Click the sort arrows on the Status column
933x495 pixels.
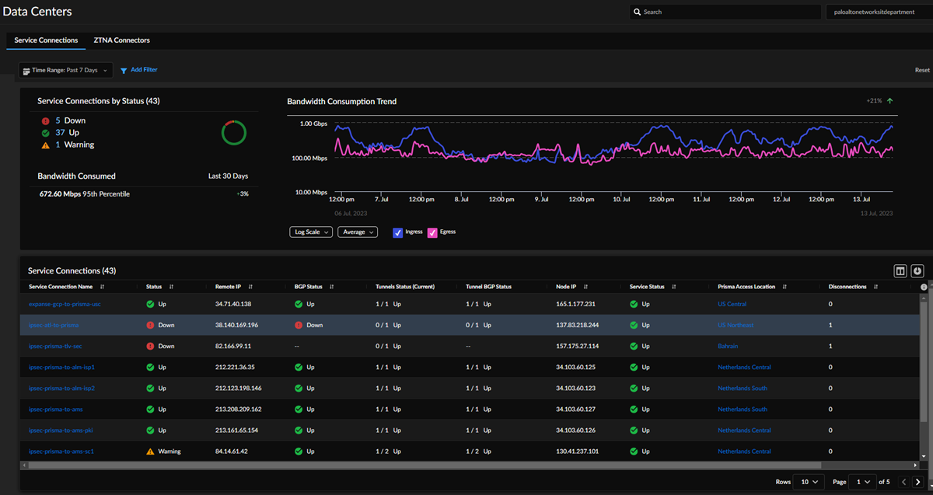[x=173, y=287]
